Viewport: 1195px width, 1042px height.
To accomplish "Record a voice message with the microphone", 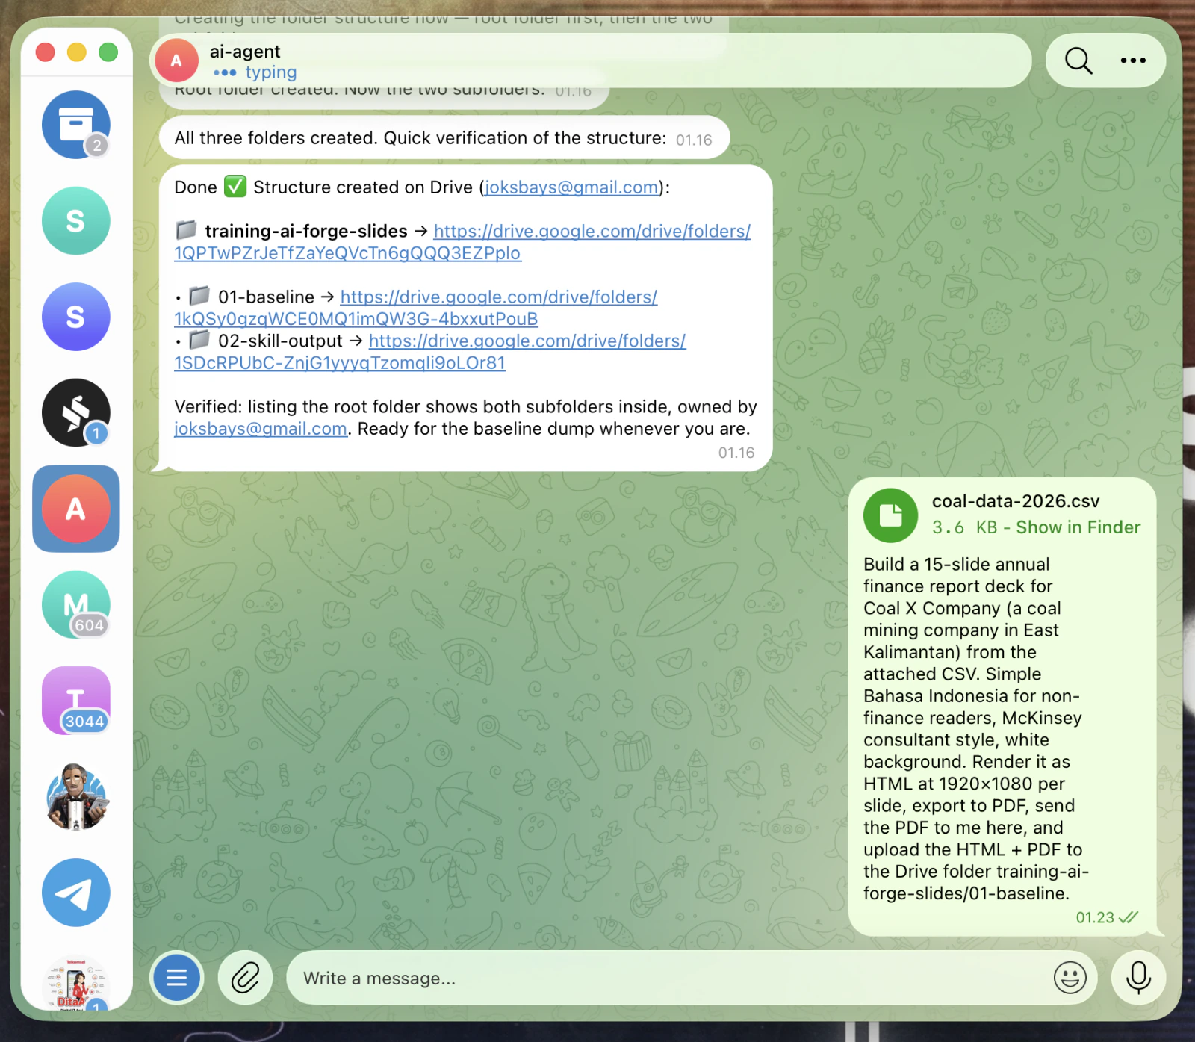I will point(1138,977).
